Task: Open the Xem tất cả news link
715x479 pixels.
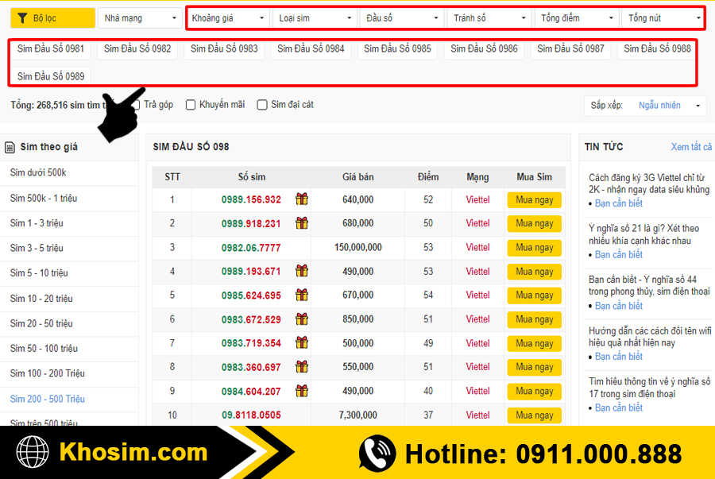Action: pyautogui.click(x=690, y=147)
